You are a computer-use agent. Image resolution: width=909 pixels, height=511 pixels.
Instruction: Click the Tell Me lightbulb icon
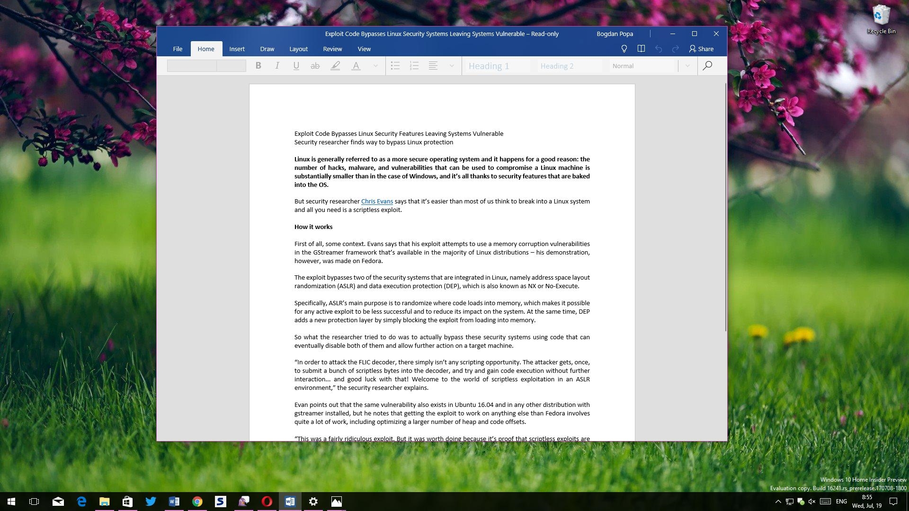(624, 49)
